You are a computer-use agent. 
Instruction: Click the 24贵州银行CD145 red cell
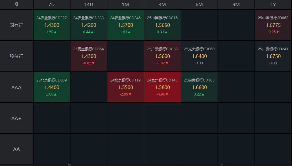point(162,87)
